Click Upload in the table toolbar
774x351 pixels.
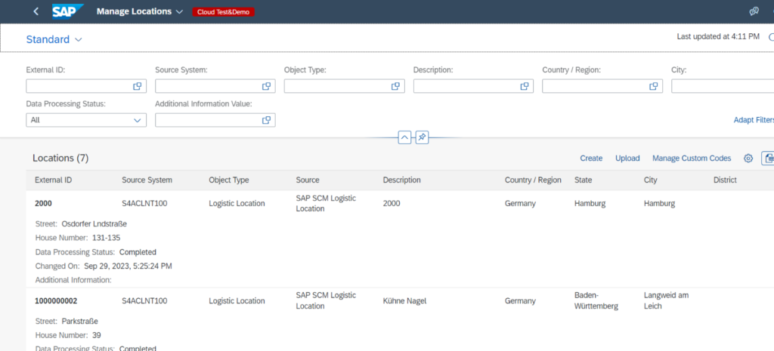click(x=627, y=159)
